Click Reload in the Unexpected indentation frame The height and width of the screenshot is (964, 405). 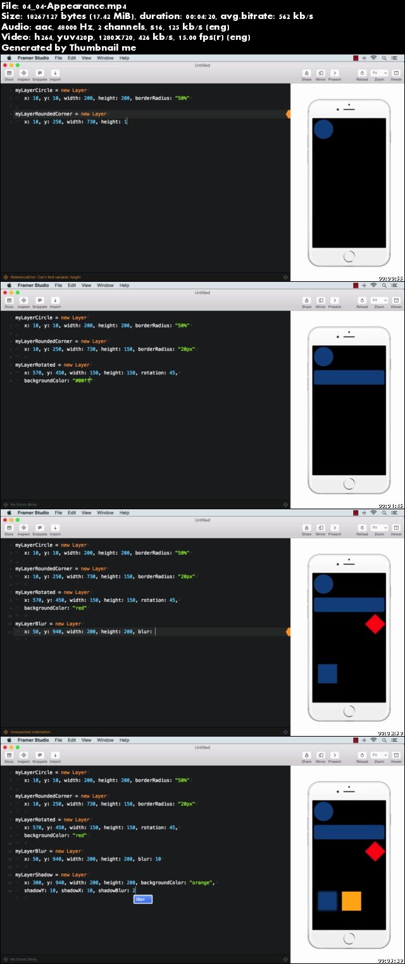pos(362,530)
